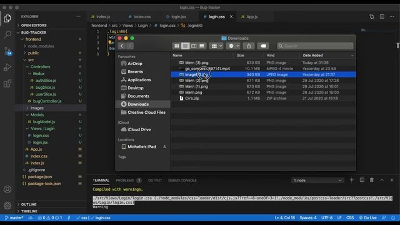
Task: Open the Manage gear icon
Action: (7, 206)
